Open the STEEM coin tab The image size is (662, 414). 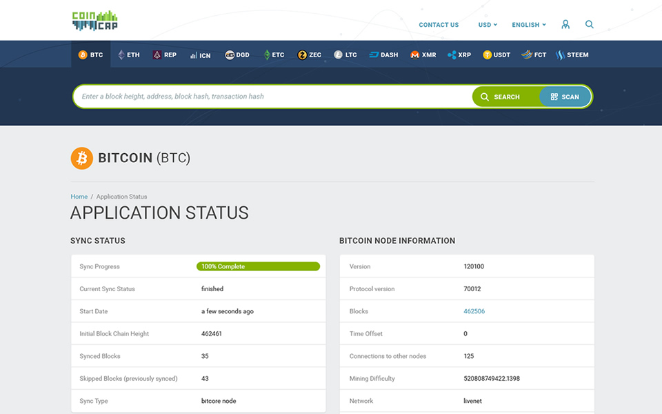(x=572, y=55)
